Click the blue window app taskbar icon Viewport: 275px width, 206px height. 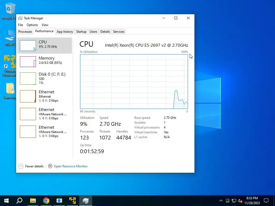[x=59, y=201]
